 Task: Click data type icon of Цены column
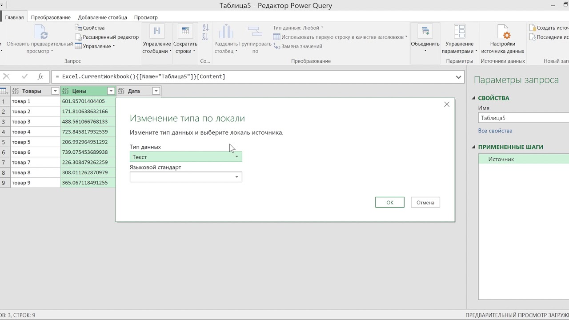(x=65, y=91)
